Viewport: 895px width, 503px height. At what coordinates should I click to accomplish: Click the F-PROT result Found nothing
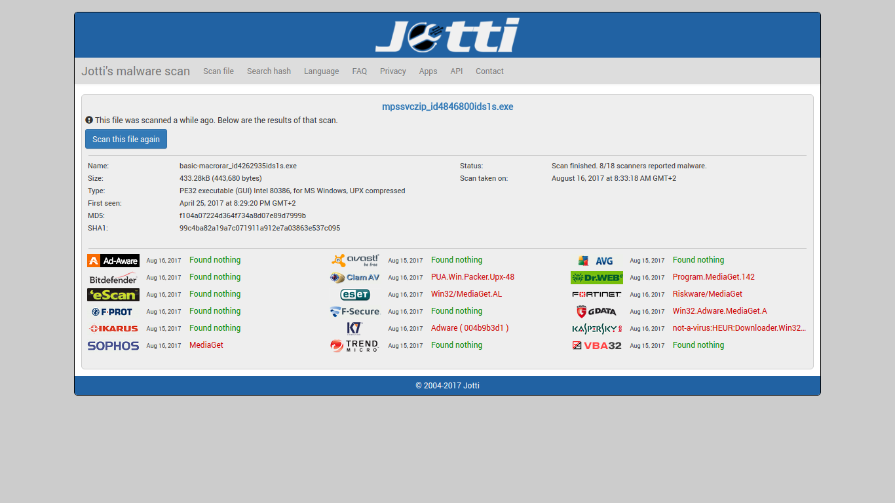(215, 311)
